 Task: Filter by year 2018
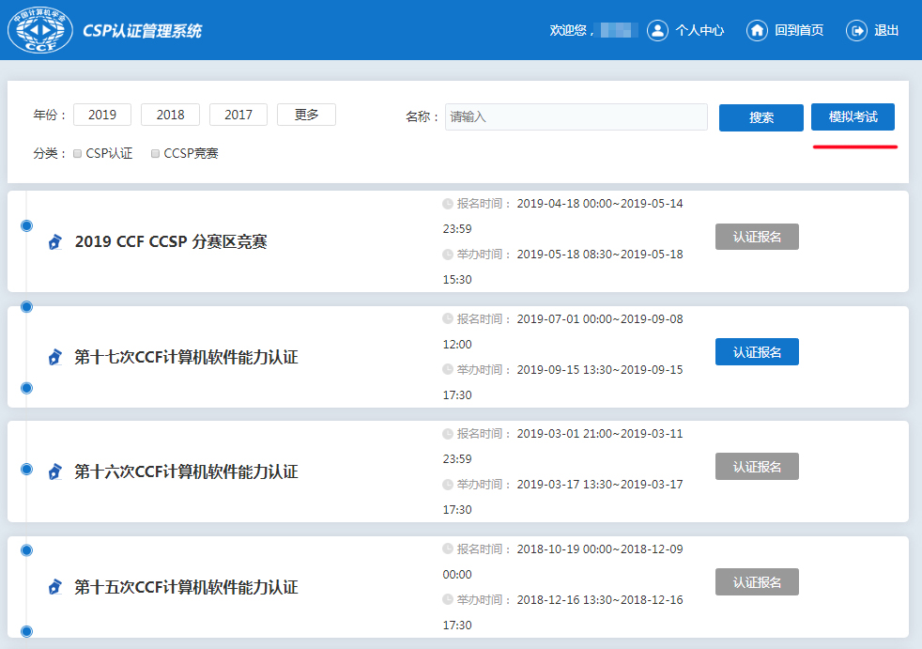(170, 115)
